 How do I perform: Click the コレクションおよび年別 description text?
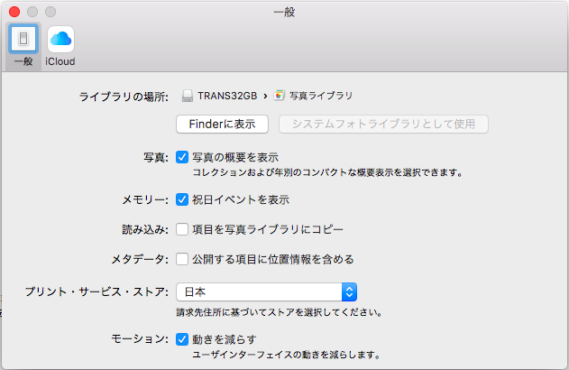click(327, 172)
